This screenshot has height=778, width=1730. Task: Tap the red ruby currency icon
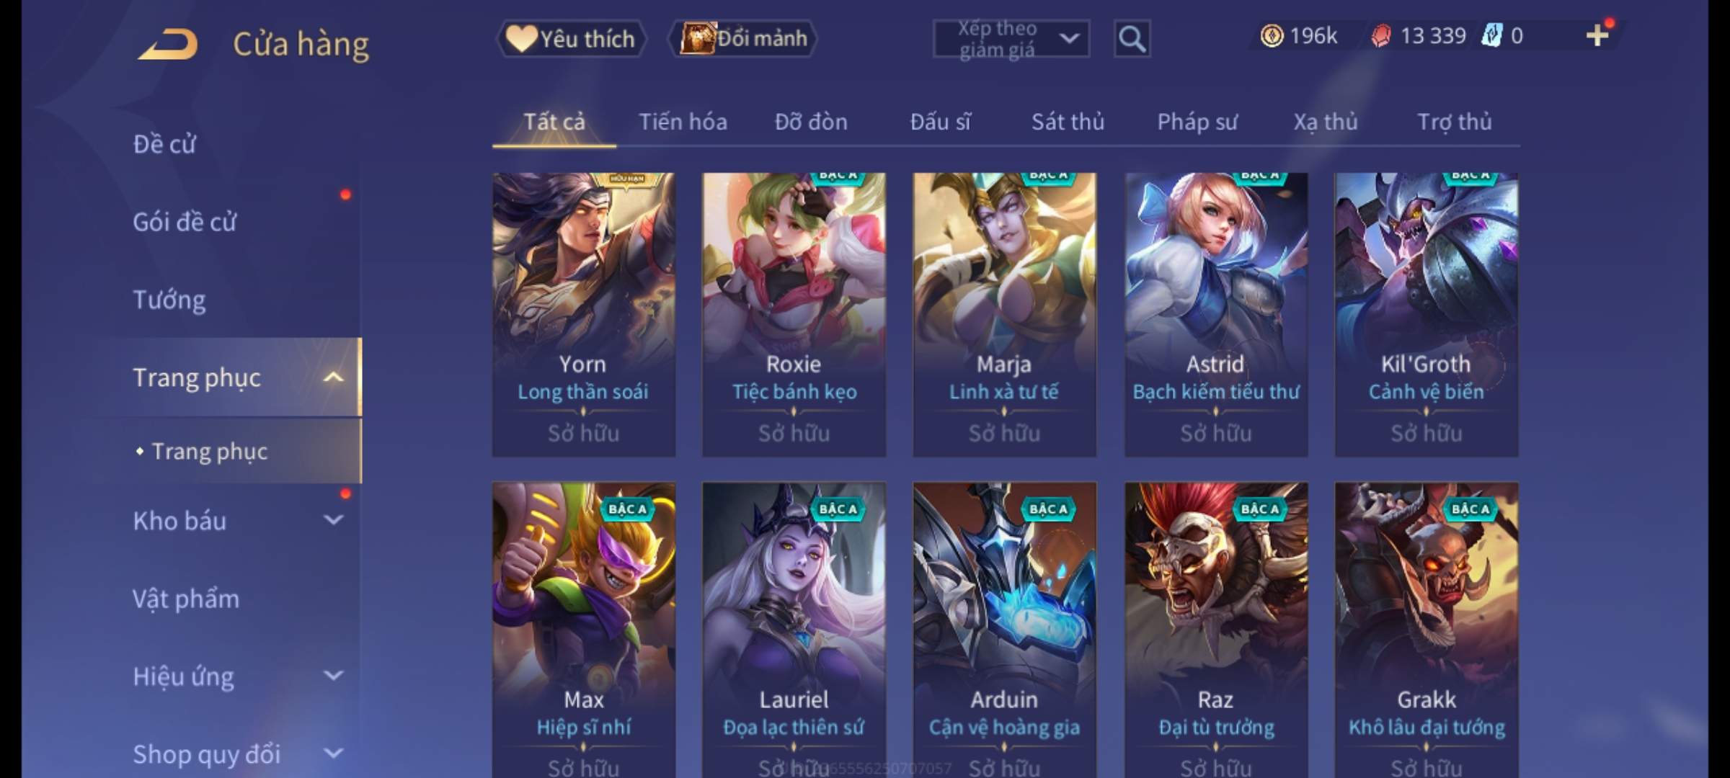tap(1380, 36)
